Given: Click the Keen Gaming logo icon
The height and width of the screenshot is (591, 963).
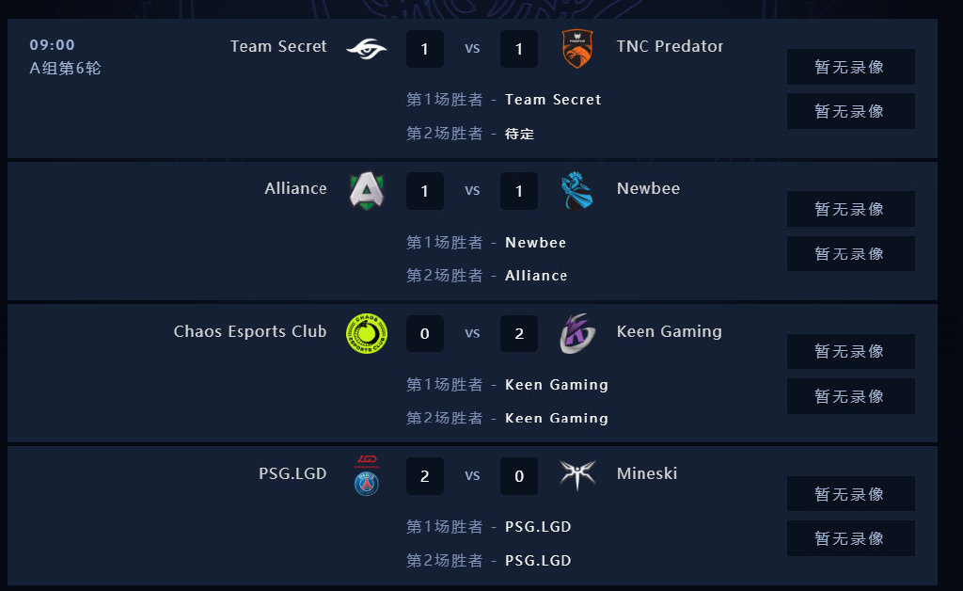Looking at the screenshot, I should pyautogui.click(x=576, y=333).
